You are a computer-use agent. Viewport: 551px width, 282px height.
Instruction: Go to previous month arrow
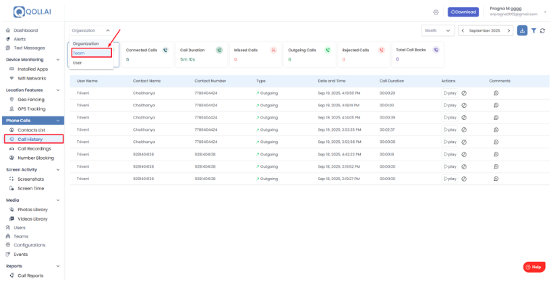click(x=463, y=30)
